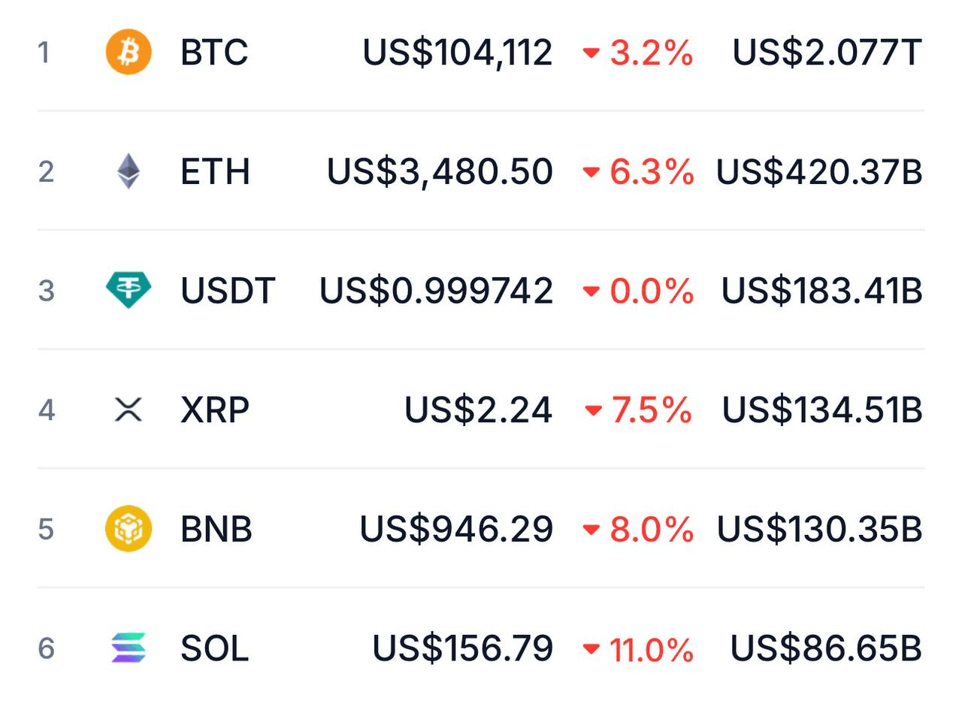
Task: Click the green Tether logo icon
Action: click(129, 290)
